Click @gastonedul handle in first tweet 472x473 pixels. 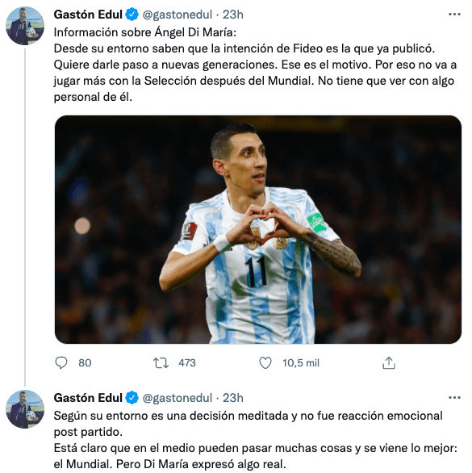point(178,15)
